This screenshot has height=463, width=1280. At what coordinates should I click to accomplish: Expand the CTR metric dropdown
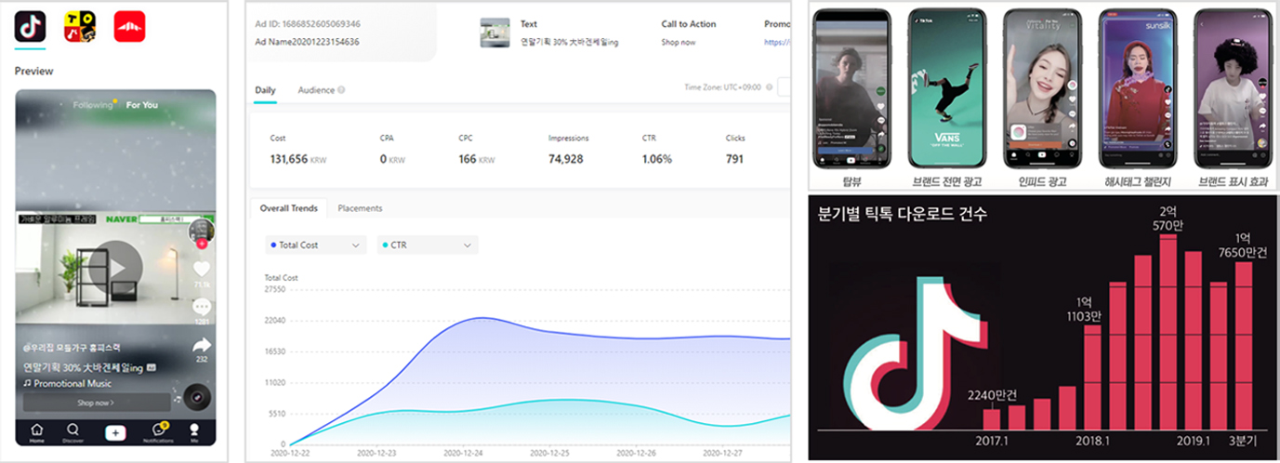pos(428,245)
